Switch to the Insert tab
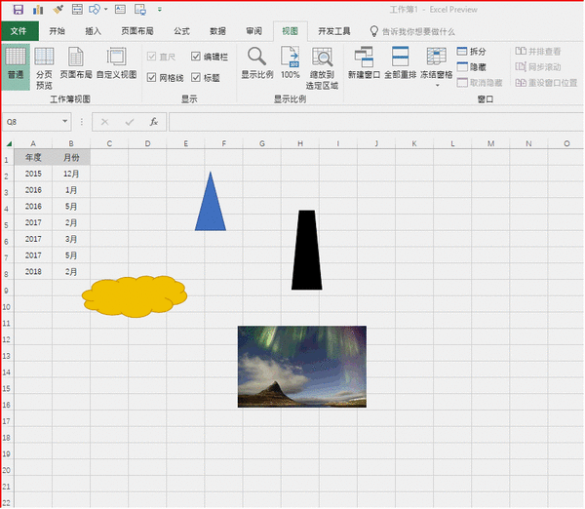 coord(94,31)
